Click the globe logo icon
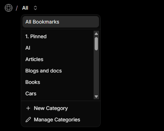This screenshot has height=131, width=164. pos(9,8)
